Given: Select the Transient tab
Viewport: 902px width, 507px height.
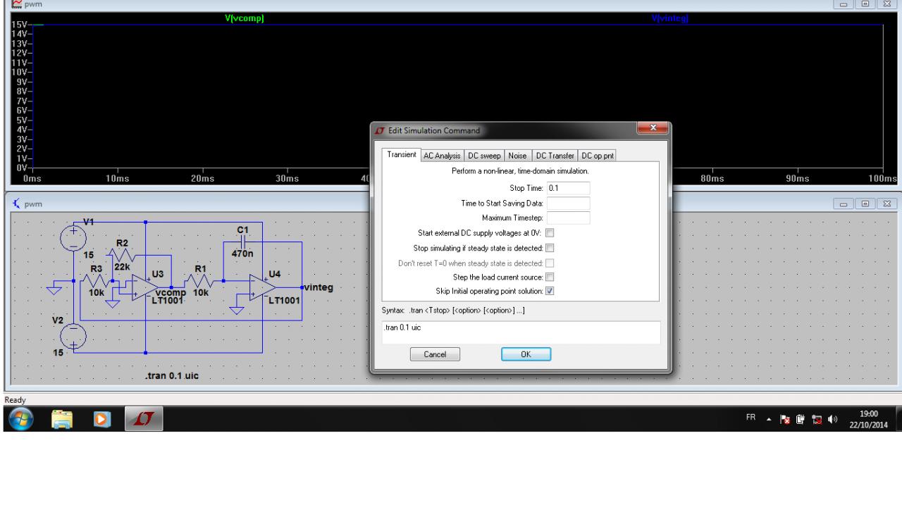Looking at the screenshot, I should click(x=401, y=155).
